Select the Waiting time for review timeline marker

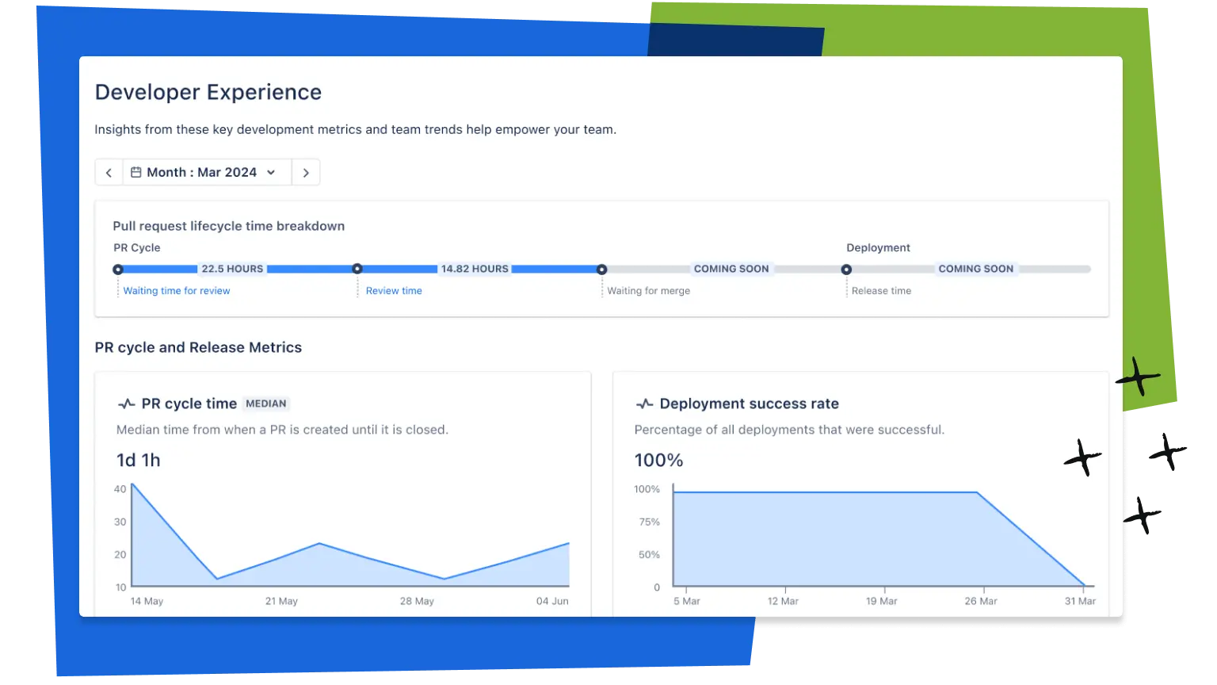118,270
